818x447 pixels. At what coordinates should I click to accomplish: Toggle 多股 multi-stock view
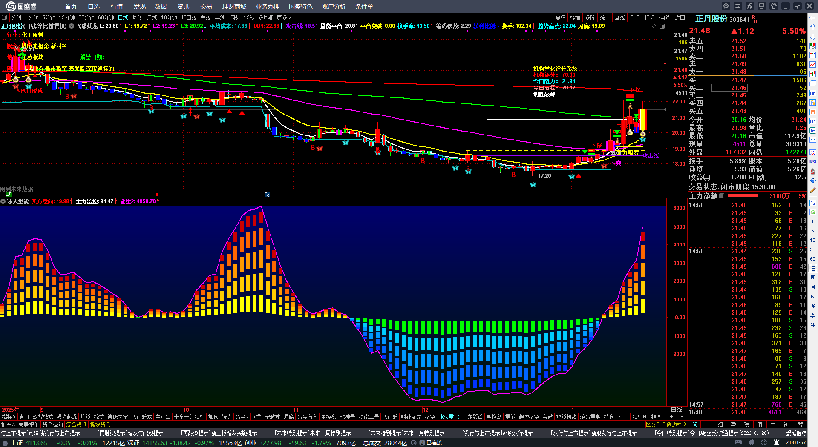(590, 17)
